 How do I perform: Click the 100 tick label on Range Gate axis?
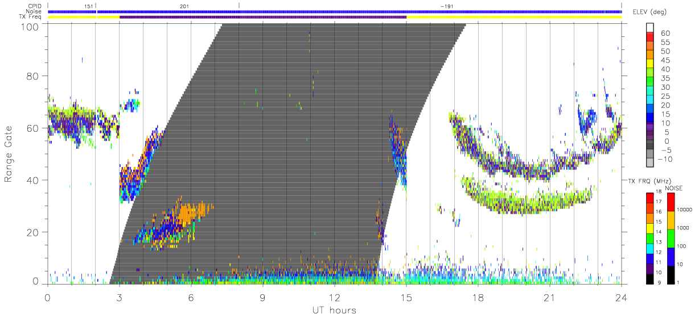tap(29, 26)
